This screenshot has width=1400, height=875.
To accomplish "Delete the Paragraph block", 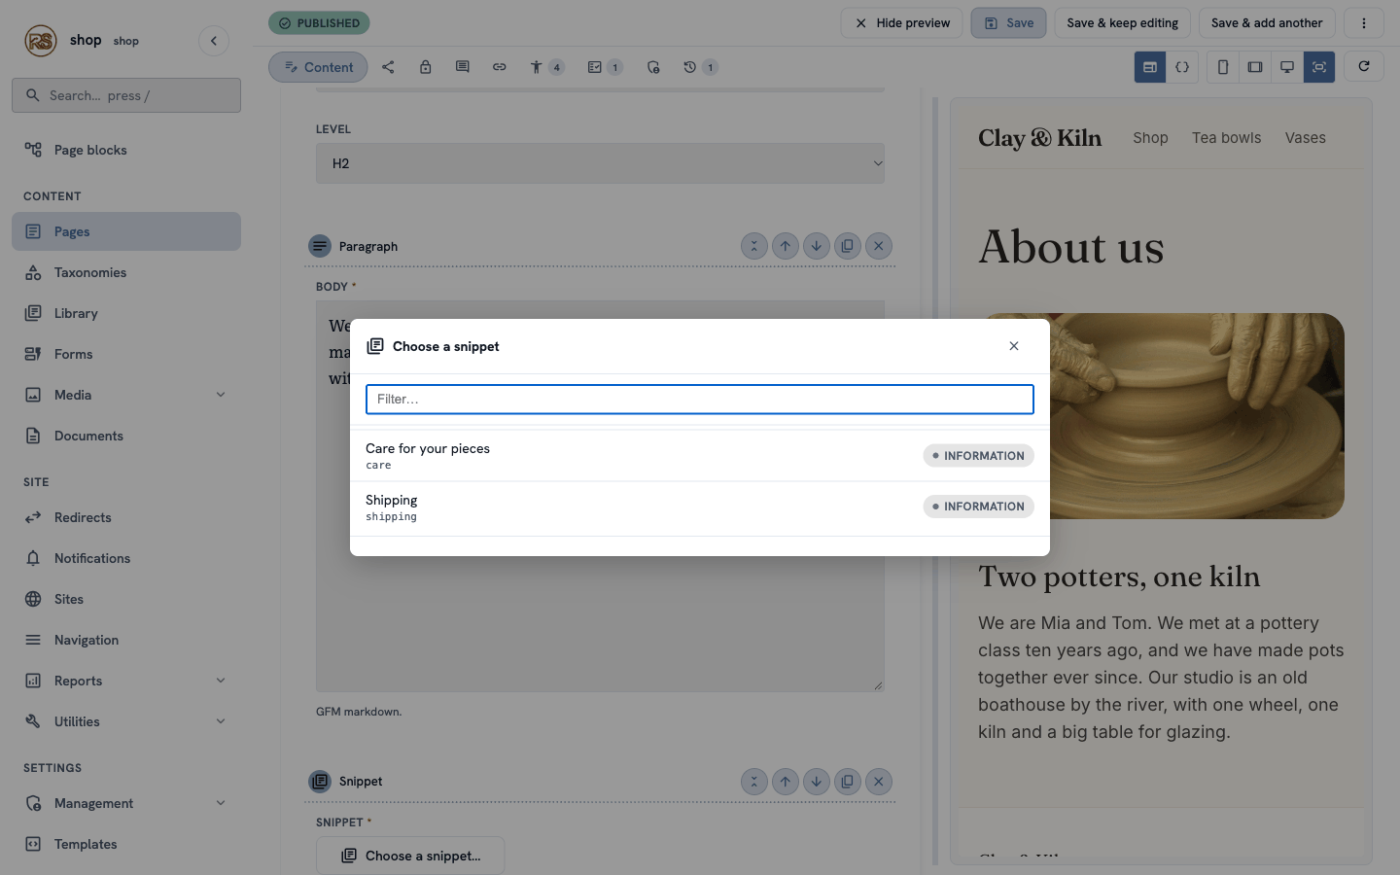I will 879,246.
